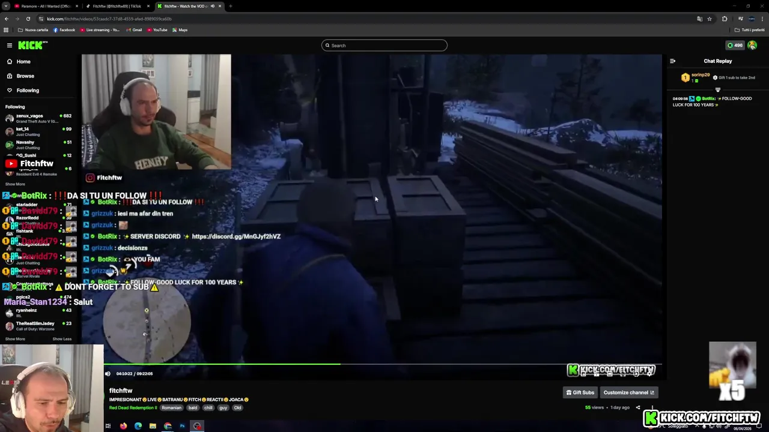Collapse the recommended list with Show Less

click(x=62, y=339)
